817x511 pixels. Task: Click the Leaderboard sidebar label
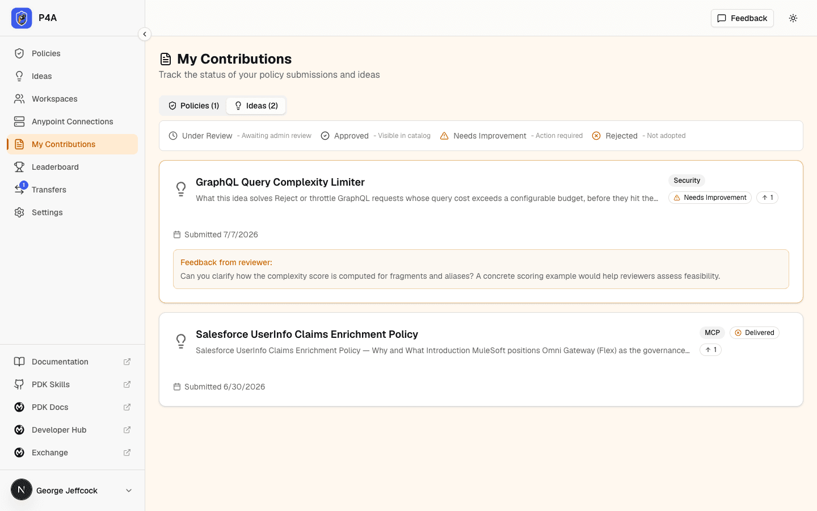click(x=55, y=167)
